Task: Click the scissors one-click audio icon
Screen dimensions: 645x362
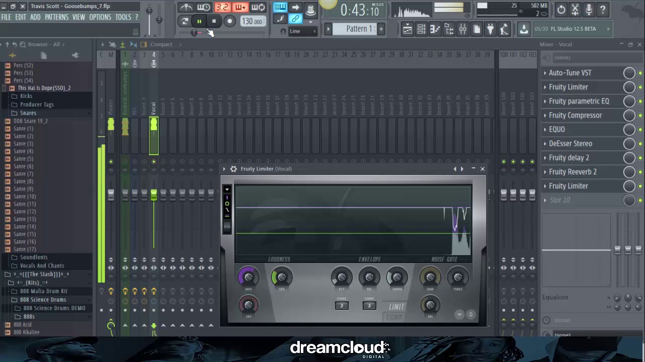Action: pos(575,10)
